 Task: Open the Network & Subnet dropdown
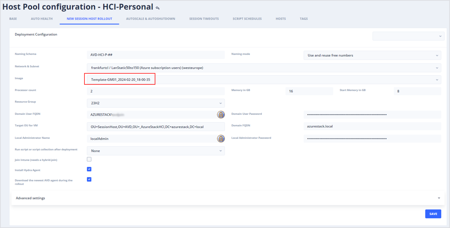[264, 68]
